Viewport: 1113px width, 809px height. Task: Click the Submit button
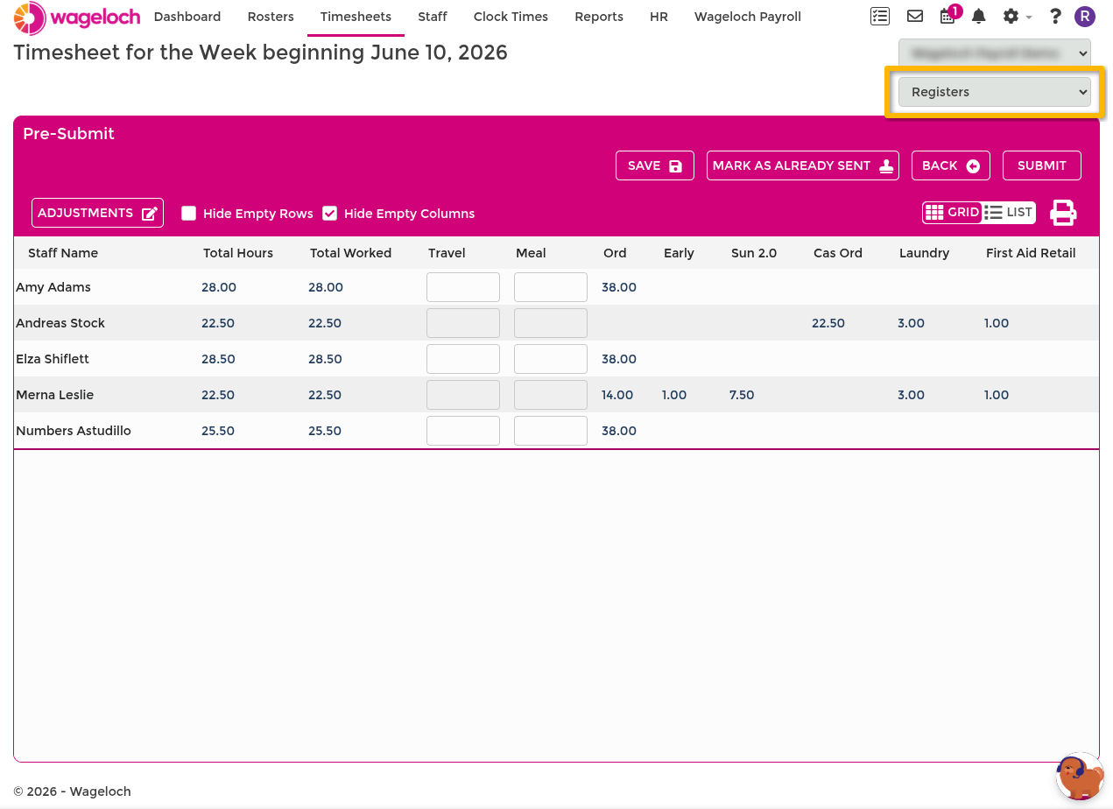(x=1042, y=165)
